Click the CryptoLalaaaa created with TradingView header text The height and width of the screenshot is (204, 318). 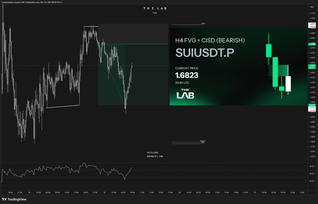pyautogui.click(x=32, y=2)
